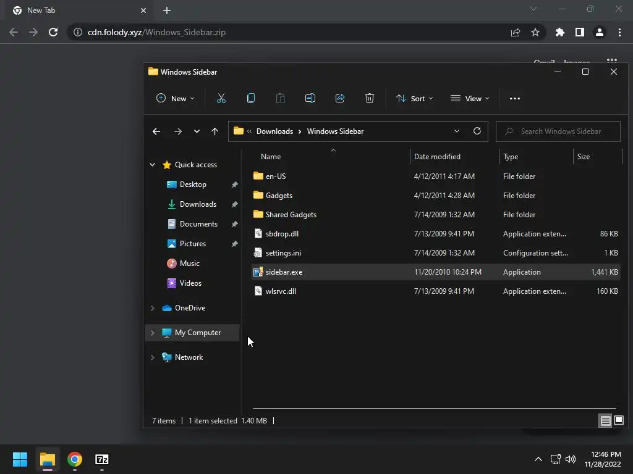The height and width of the screenshot is (474, 633).
Task: Open the clock and date panel
Action: tap(603, 459)
